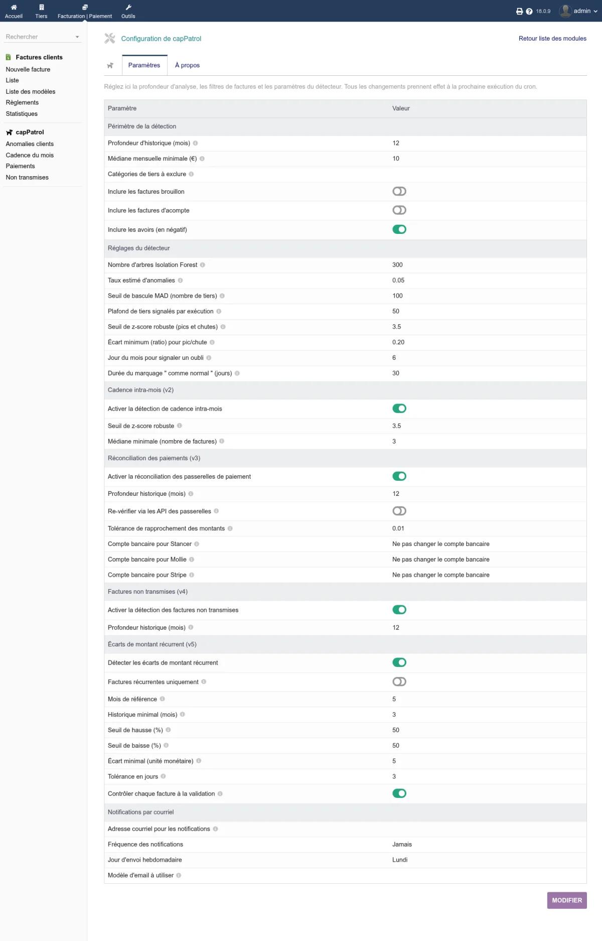Click the capPatrol dog icon in sidebar

coord(9,132)
